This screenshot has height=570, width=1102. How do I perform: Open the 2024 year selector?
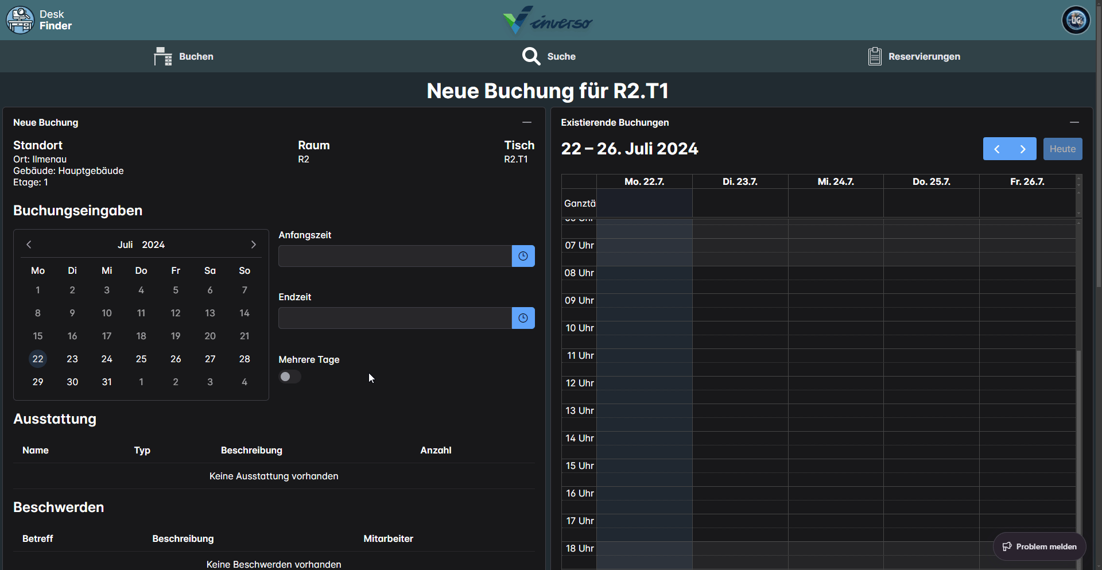[x=153, y=245]
